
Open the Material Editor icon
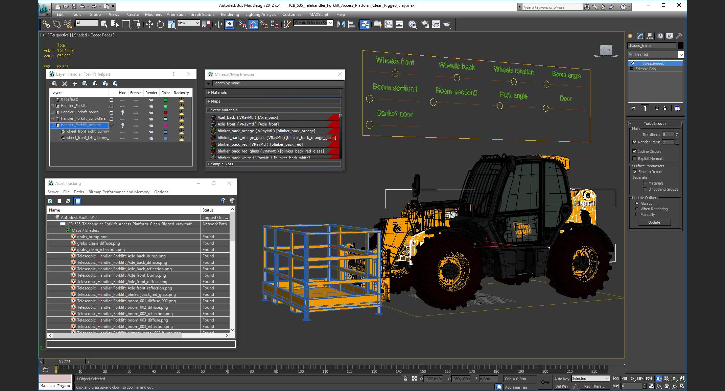pos(412,24)
